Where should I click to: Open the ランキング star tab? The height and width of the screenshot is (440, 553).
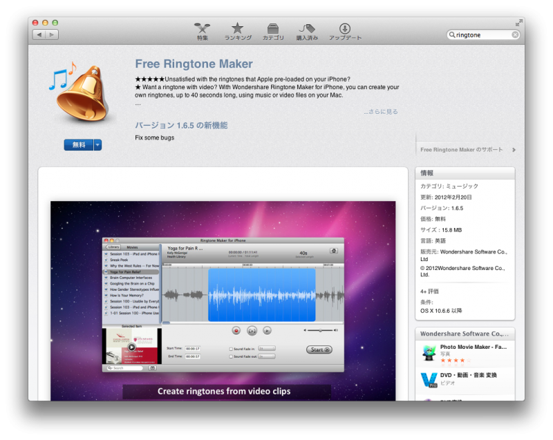(x=238, y=31)
